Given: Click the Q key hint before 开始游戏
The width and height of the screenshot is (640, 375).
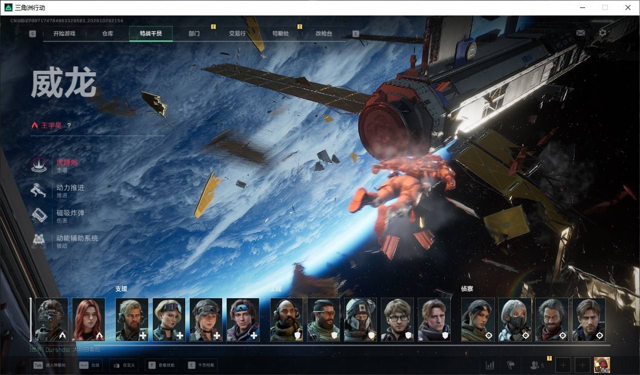Looking at the screenshot, I should (x=32, y=34).
